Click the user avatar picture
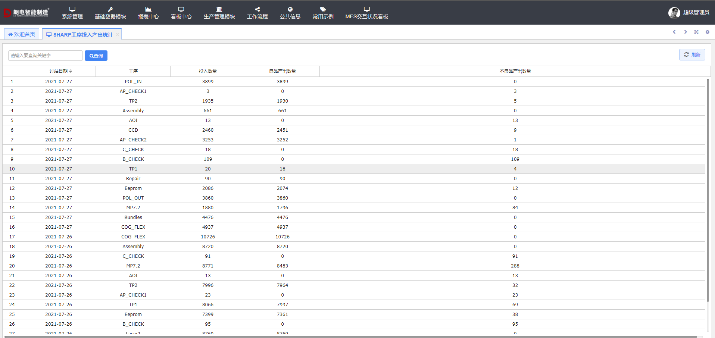The image size is (715, 338). coord(674,13)
